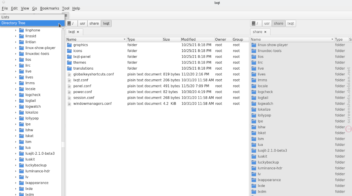Click the lokalize folder icon in the share pane

[254, 110]
